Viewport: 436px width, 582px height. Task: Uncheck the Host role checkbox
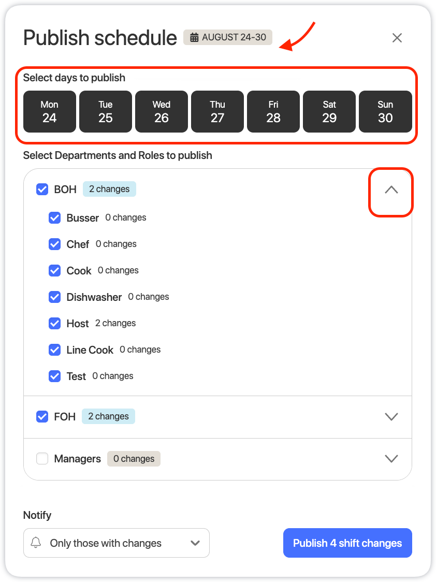54,323
